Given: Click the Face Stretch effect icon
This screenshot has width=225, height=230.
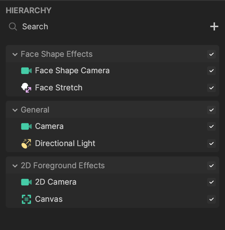Looking at the screenshot, I should pyautogui.click(x=26, y=88).
